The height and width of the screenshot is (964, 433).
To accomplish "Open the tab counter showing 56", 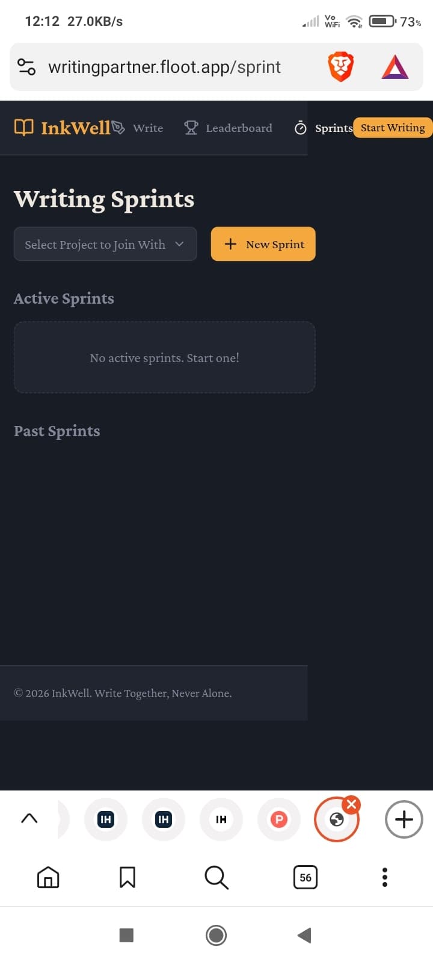I will pyautogui.click(x=305, y=877).
